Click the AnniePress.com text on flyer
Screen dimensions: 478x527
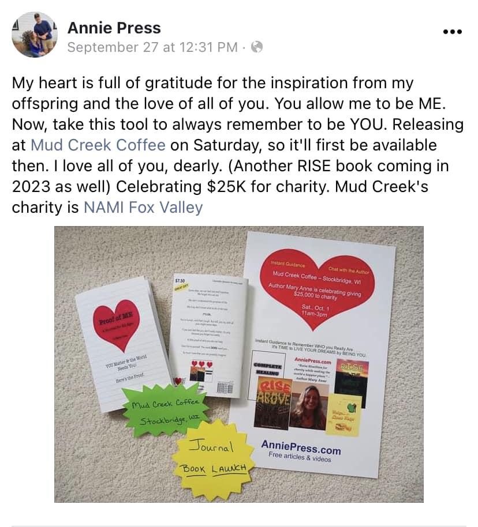(301, 447)
